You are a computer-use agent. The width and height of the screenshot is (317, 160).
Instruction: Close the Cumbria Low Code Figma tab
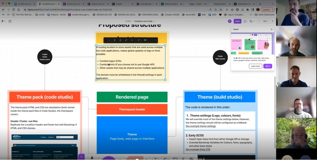59,4
